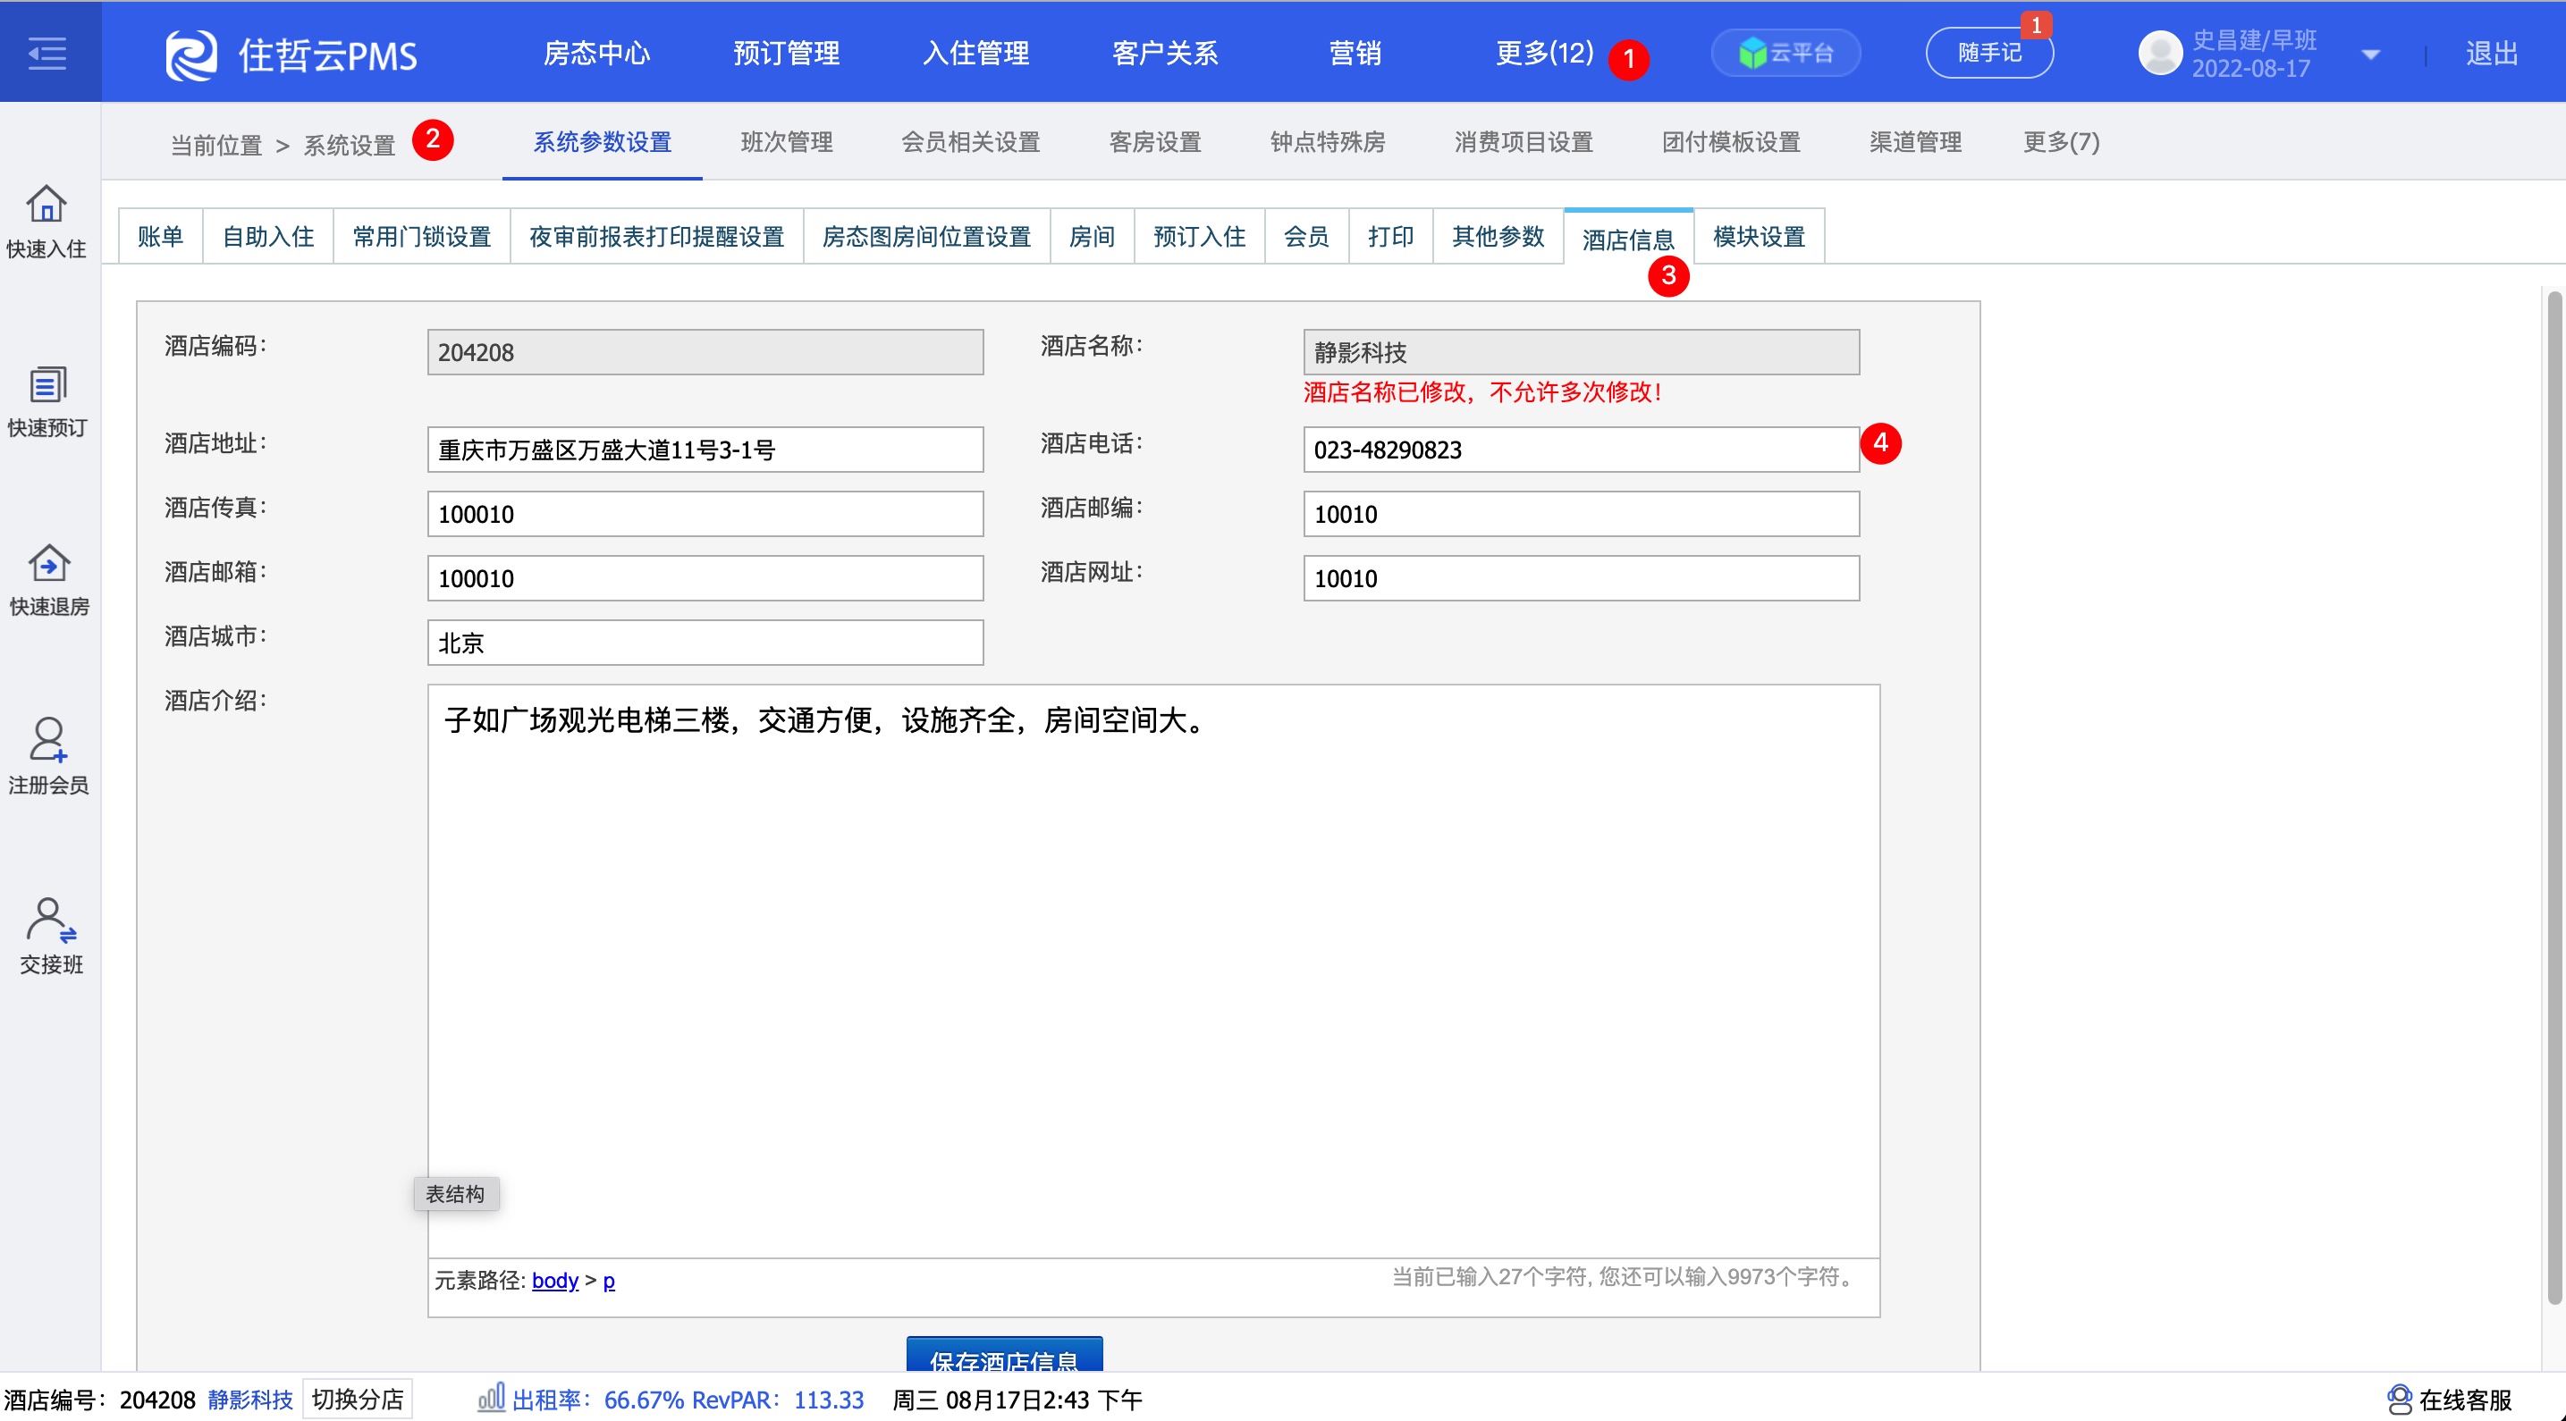
Task: Click the quick reservation list icon
Action: point(46,384)
